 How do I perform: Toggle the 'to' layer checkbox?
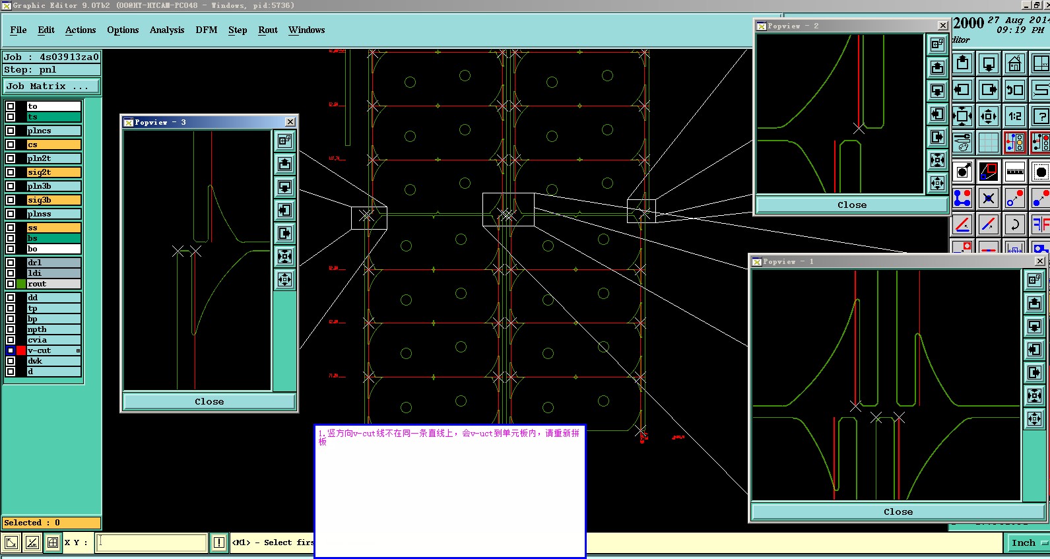pyautogui.click(x=11, y=106)
